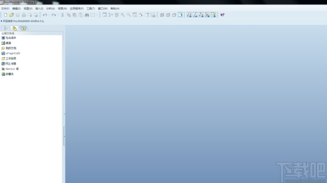Switch to the Folder Browser navigator tab

coord(14,28)
